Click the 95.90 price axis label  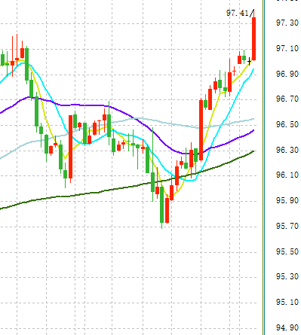287,200
